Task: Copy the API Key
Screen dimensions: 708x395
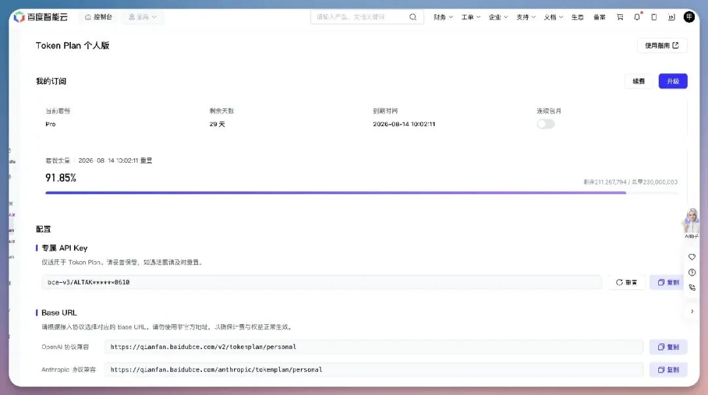Action: point(668,282)
